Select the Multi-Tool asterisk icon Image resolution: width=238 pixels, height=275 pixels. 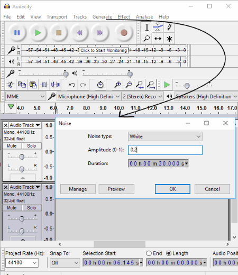pyautogui.click(x=169, y=39)
